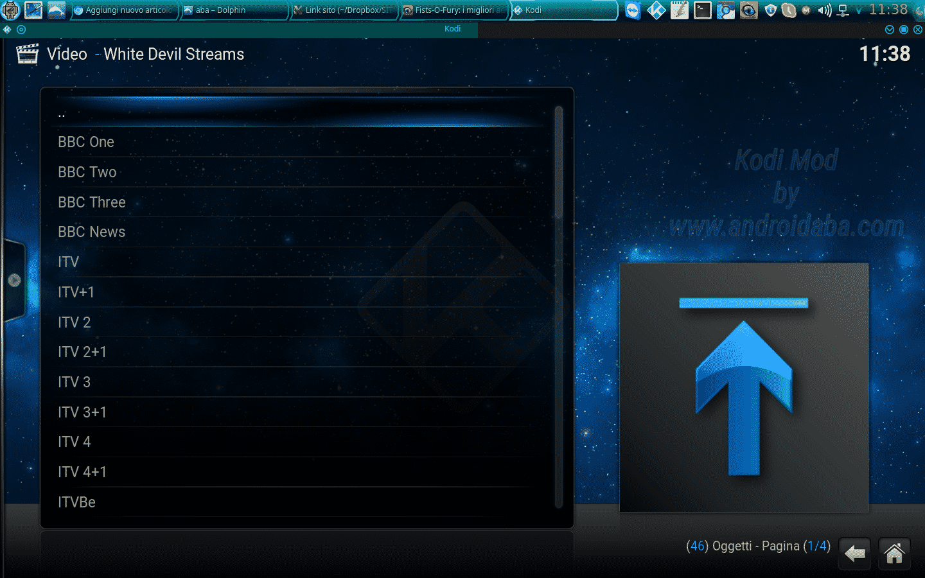Open the network connection tray icon
Viewport: 925px width, 578px height.
click(843, 10)
